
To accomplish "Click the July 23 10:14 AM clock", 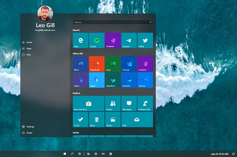I will [219, 154].
